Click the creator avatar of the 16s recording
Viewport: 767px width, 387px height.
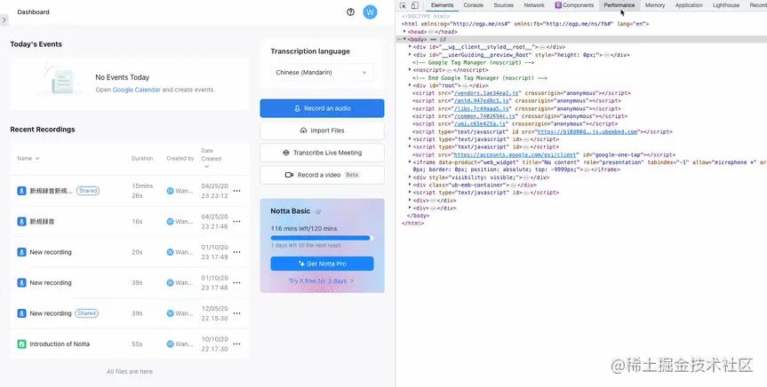(170, 222)
